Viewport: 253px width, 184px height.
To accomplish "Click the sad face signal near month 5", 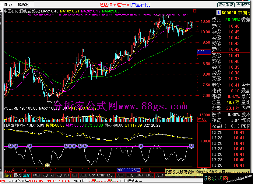I will pyautogui.click(x=141, y=146).
